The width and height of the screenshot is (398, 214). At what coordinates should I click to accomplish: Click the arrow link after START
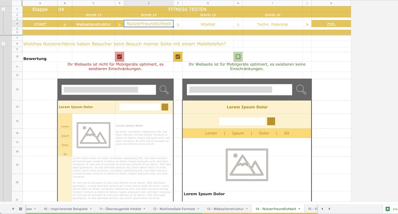click(x=65, y=24)
